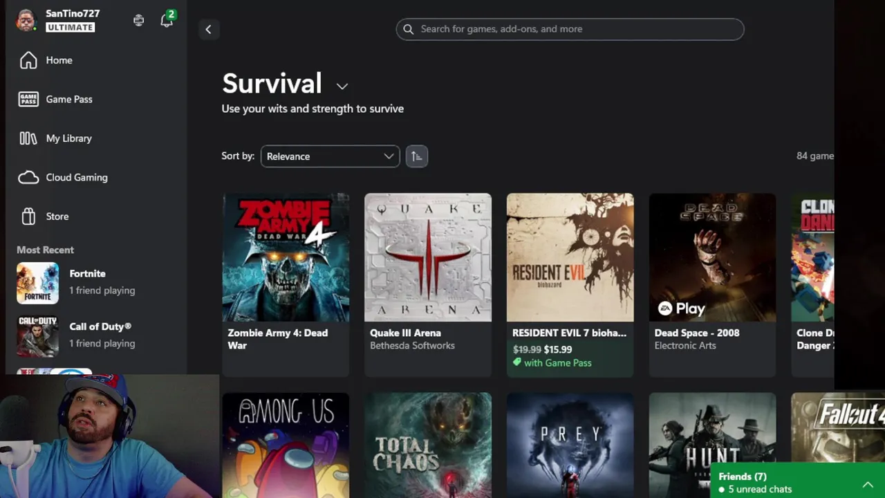Open Friends (7) chat panel
The height and width of the screenshot is (498, 885).
pyautogui.click(x=797, y=481)
